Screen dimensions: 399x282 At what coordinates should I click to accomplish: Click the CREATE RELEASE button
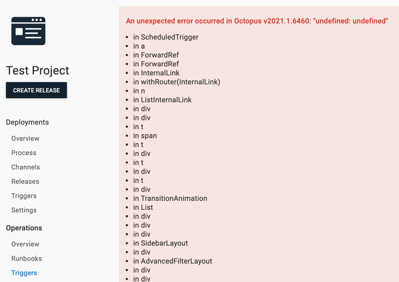click(36, 90)
